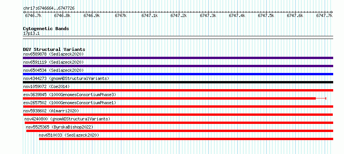Viewport: 344px width, 154px height.
Task: Click the 6747k ruler label
Action: coord(121,15)
